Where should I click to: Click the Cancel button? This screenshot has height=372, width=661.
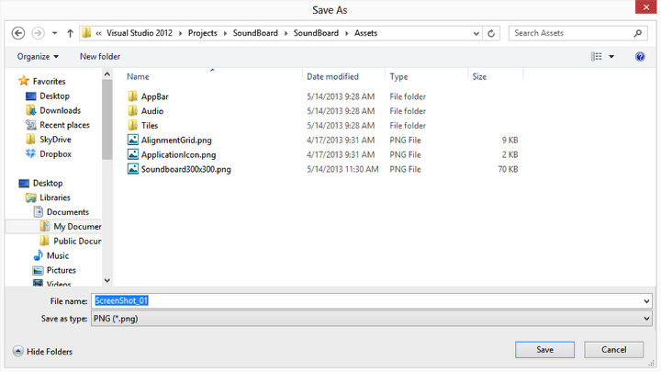pos(612,350)
